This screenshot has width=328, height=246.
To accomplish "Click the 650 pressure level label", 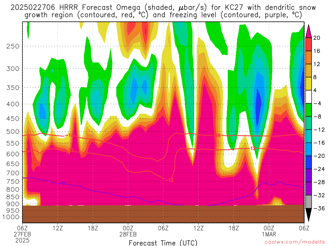I will (x=13, y=164).
